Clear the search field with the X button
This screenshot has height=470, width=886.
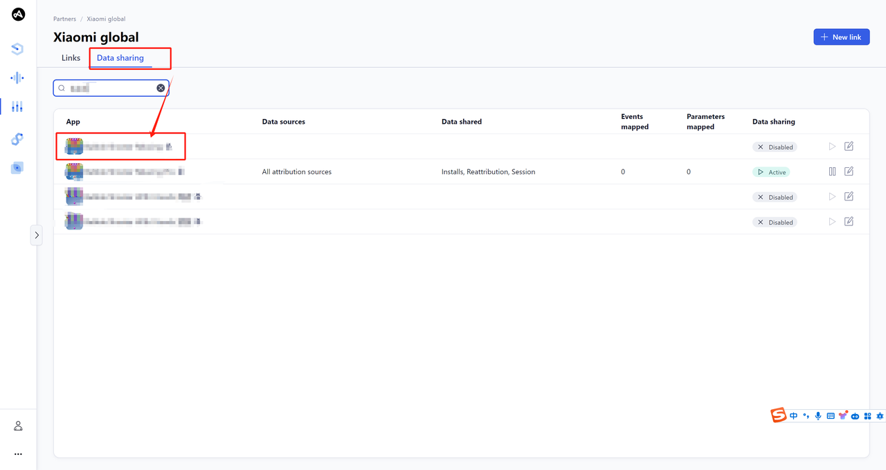pyautogui.click(x=161, y=88)
